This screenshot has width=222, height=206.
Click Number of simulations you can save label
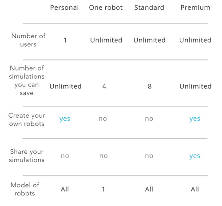point(27,80)
